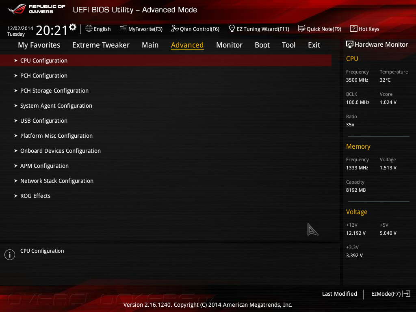
Task: Click the 12/02/2014 date
Action: click(x=20, y=28)
